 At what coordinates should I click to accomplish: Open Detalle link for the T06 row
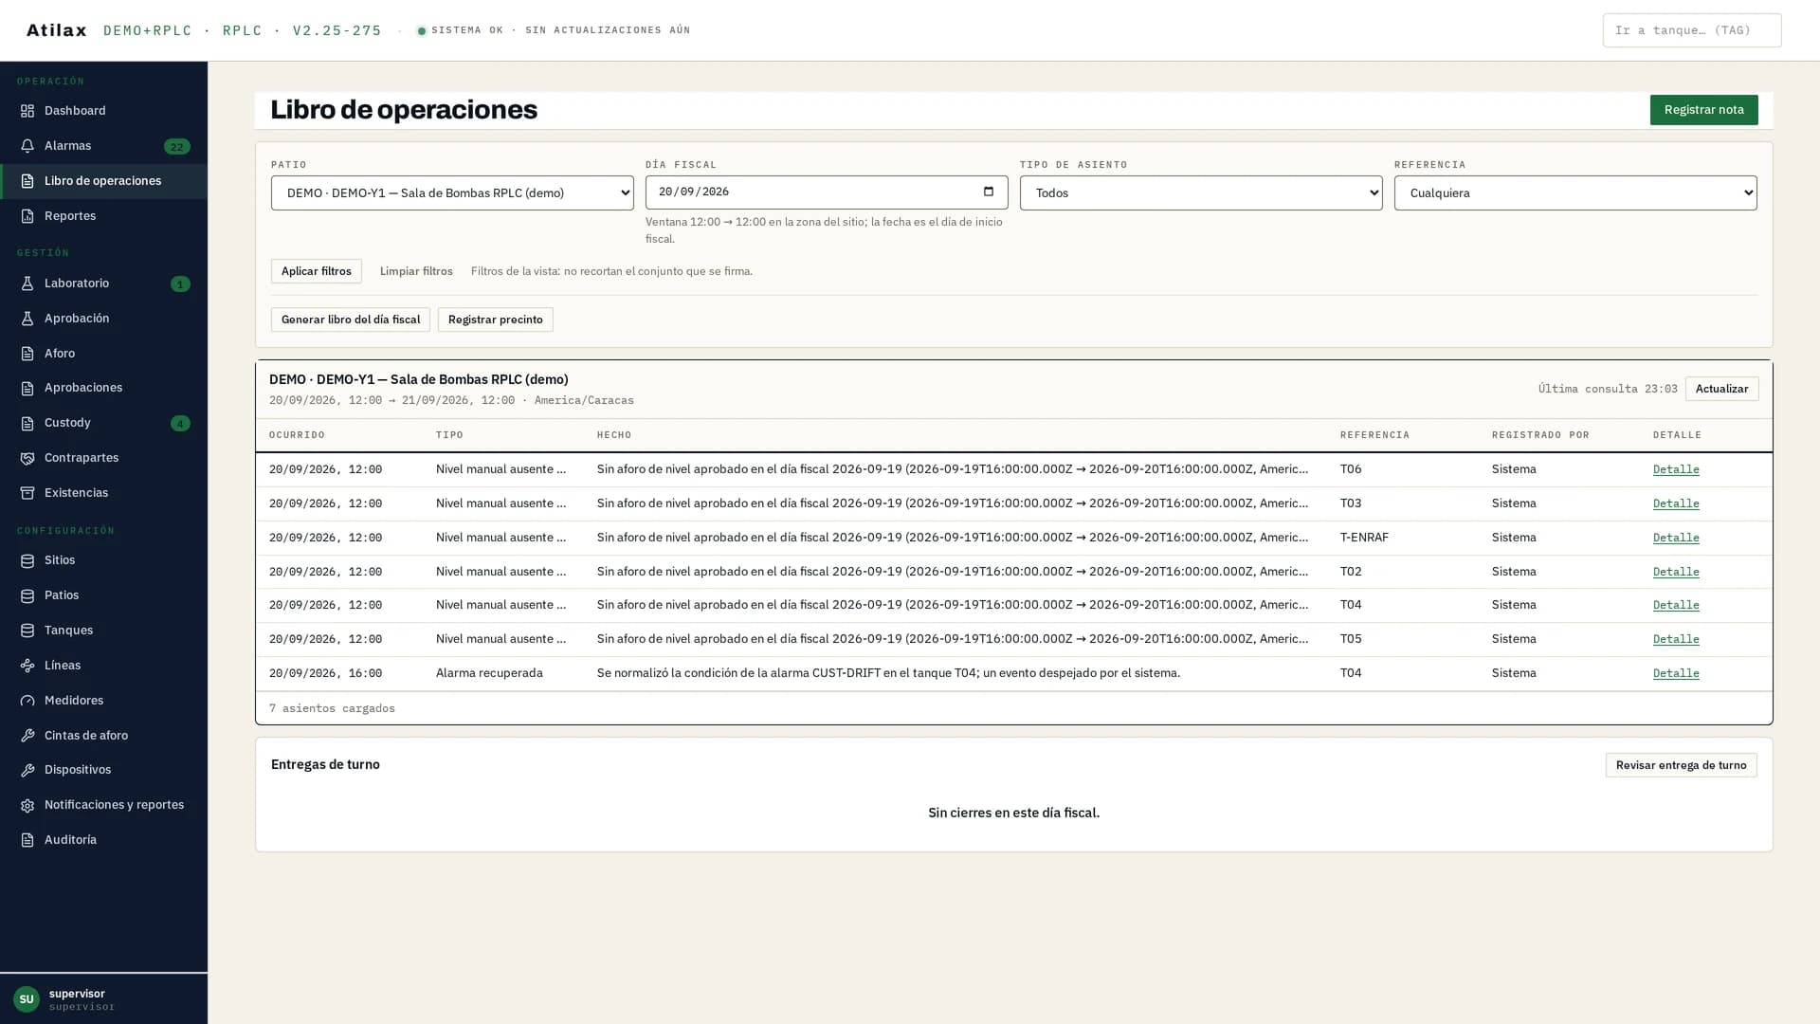click(1676, 469)
